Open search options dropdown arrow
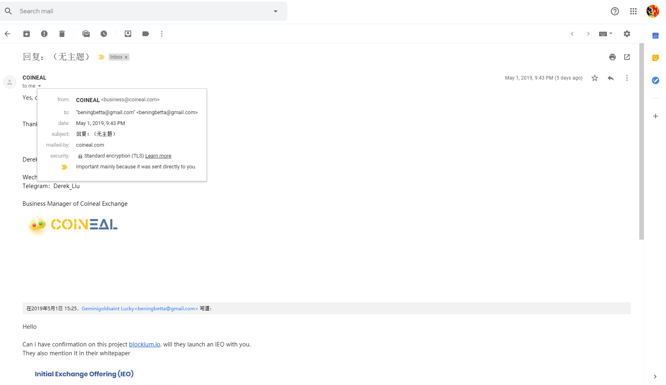The height and width of the screenshot is (385, 666). [x=276, y=11]
